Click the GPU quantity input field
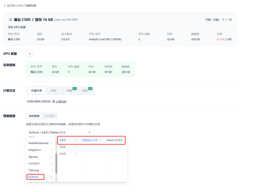The image size is (253, 192). 30,53
